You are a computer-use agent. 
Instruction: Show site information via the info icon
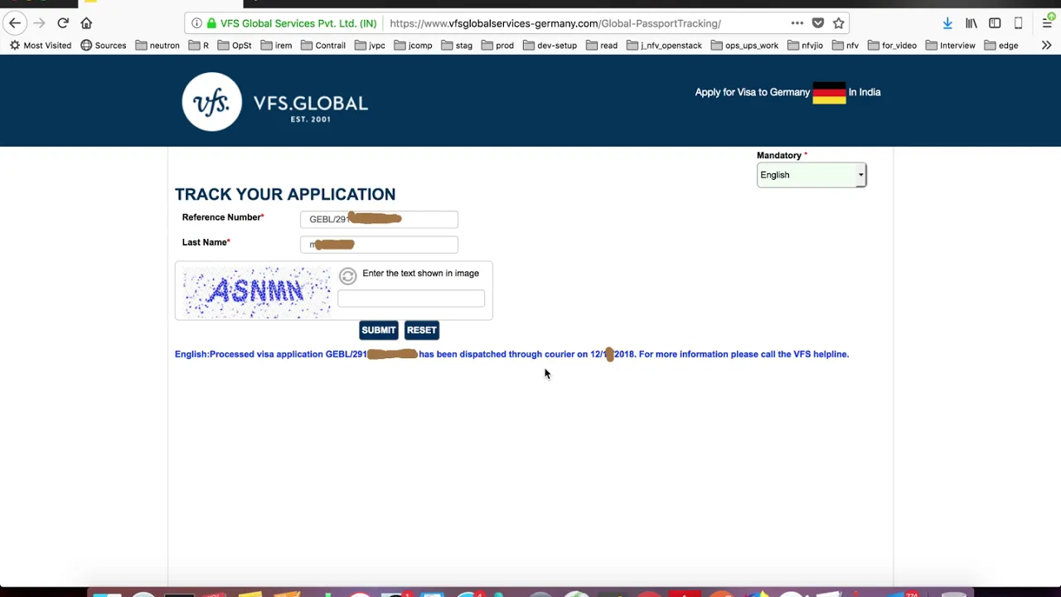click(x=196, y=23)
